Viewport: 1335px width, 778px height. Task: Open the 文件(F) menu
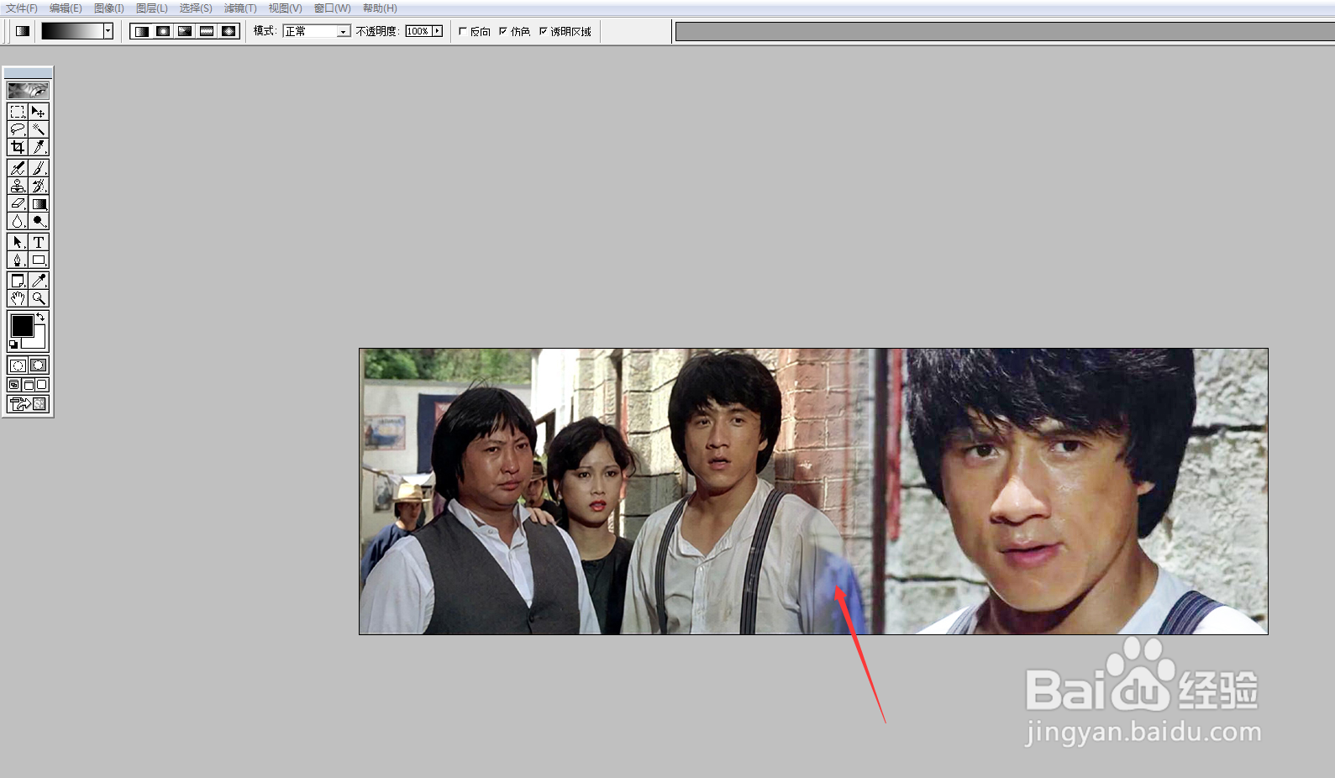coord(22,8)
